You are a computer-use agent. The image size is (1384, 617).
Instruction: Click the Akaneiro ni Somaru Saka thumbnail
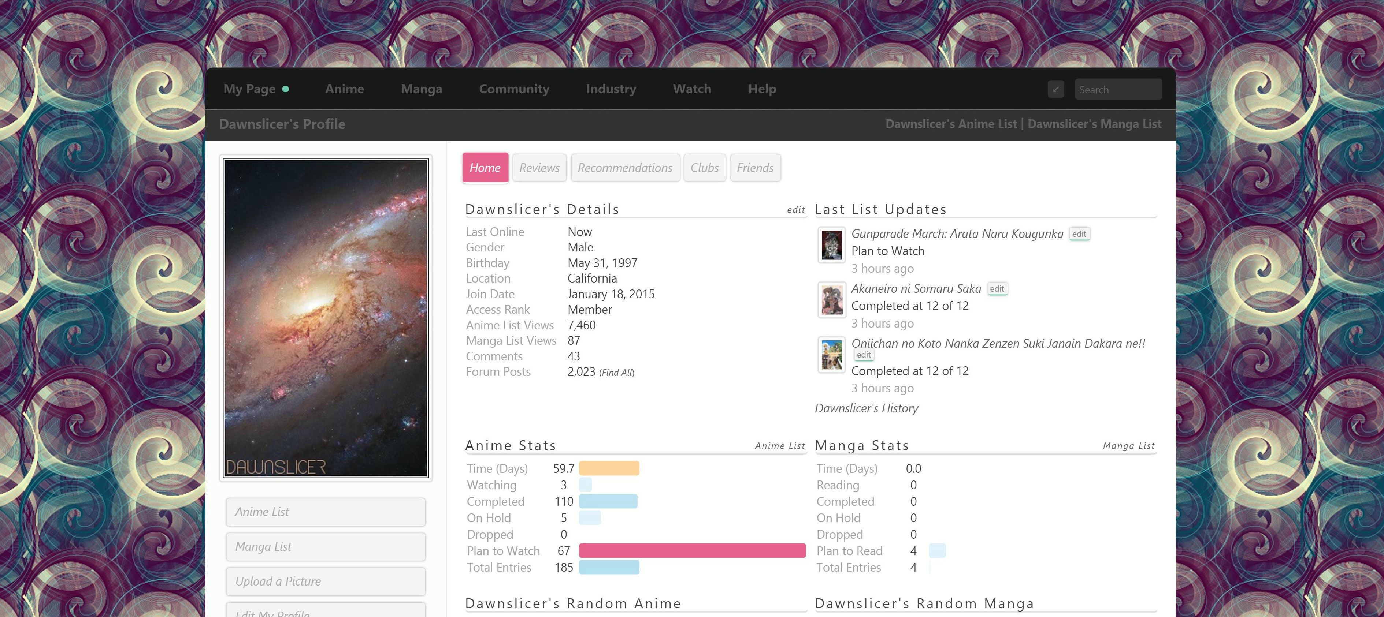point(831,300)
